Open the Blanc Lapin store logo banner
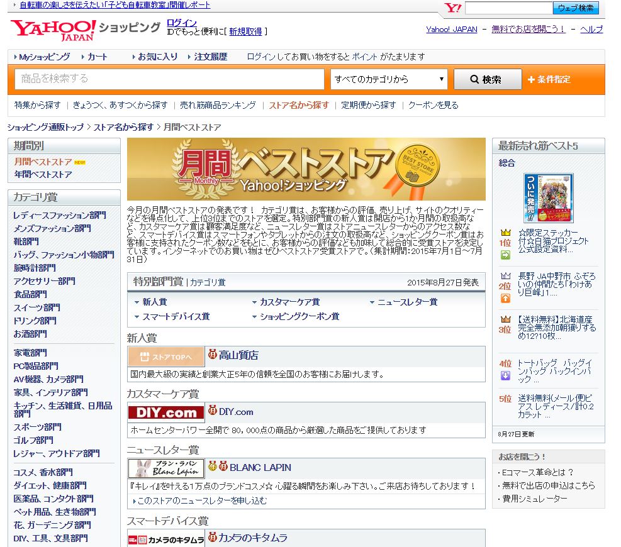This screenshot has height=547, width=621. 166,468
